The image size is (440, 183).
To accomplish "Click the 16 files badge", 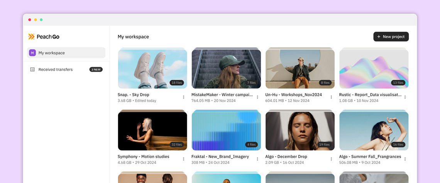I will click(398, 144).
